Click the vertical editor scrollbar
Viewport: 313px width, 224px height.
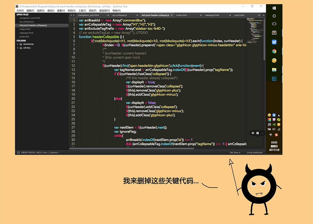click(x=264, y=39)
